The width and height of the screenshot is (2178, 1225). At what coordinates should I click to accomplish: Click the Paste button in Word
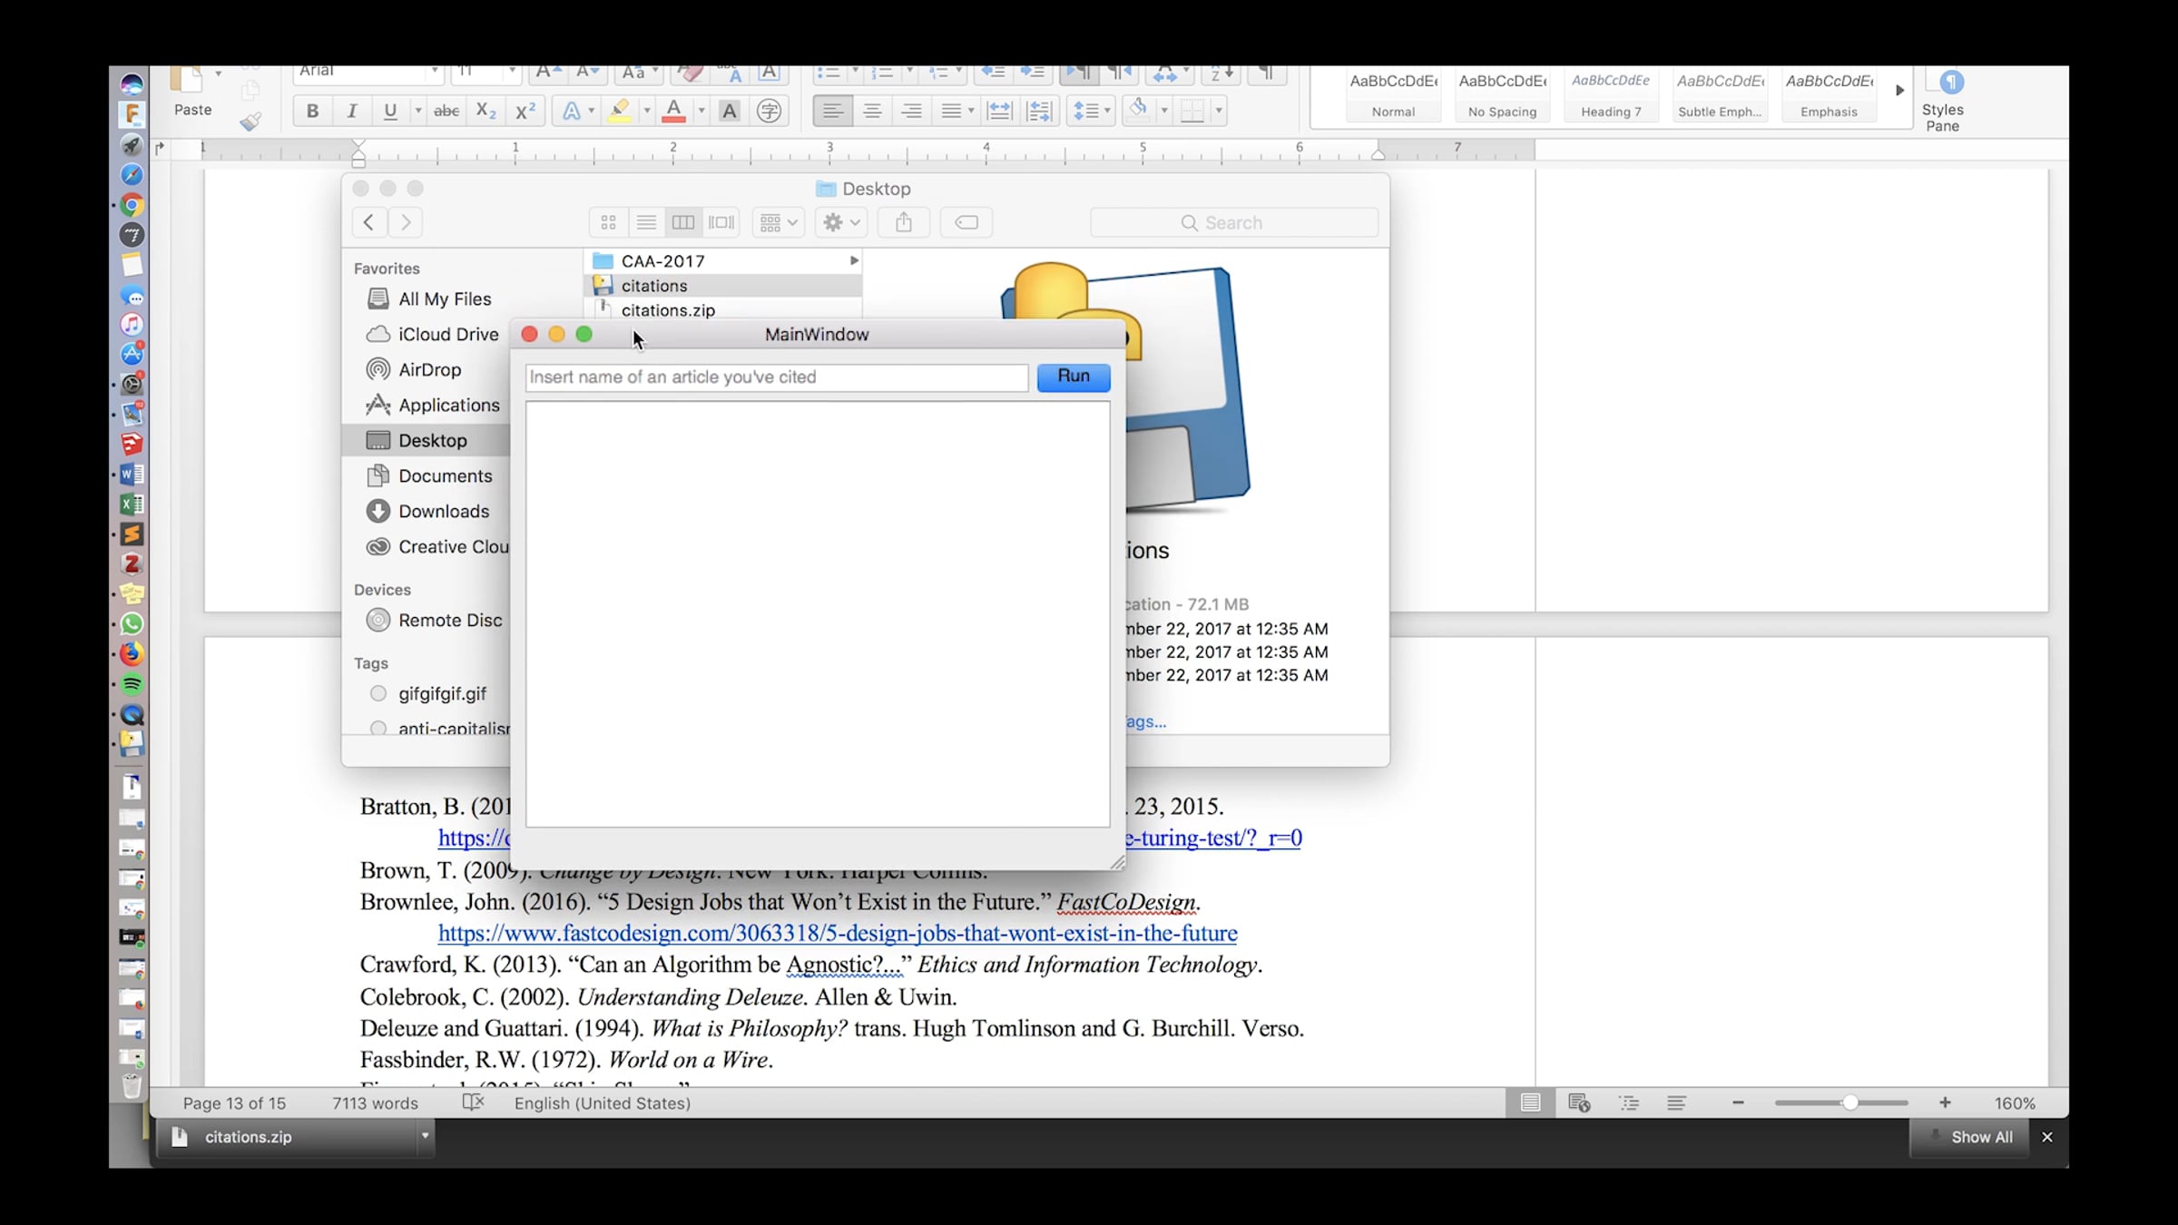coord(192,93)
